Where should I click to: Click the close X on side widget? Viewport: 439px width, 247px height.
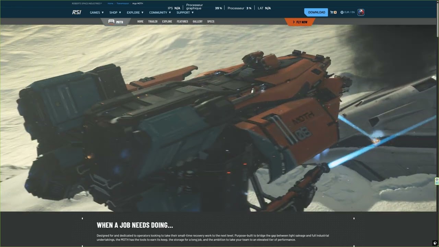point(437,179)
